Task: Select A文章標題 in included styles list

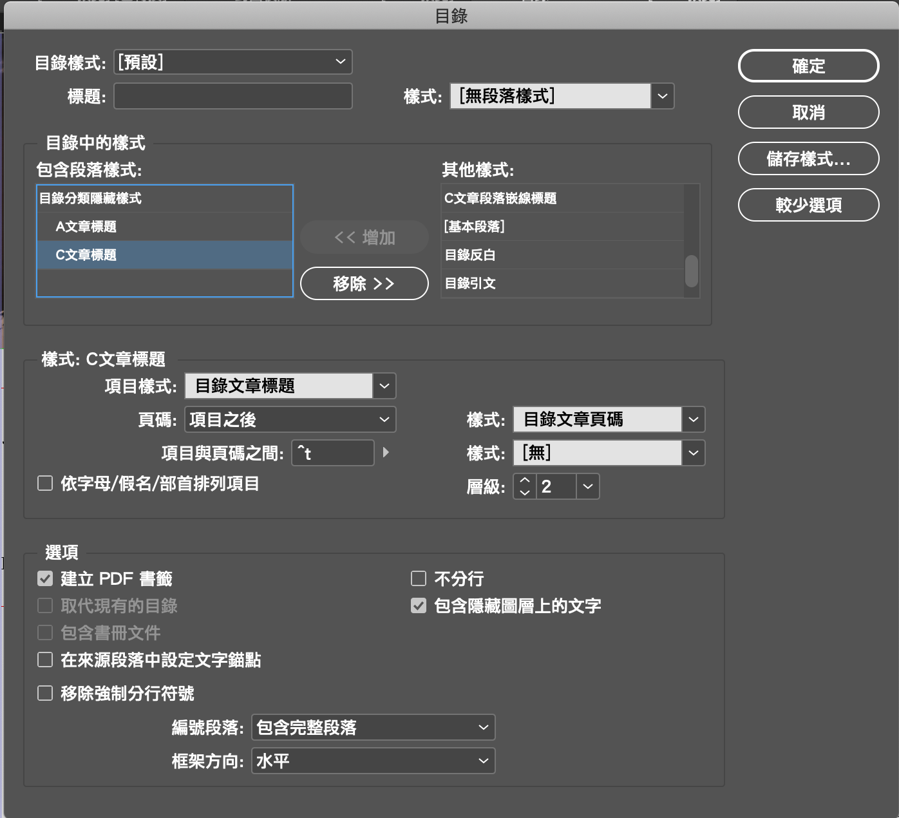Action: (x=86, y=227)
